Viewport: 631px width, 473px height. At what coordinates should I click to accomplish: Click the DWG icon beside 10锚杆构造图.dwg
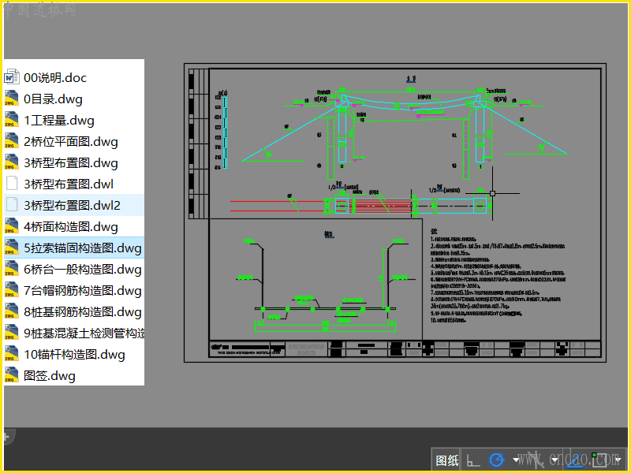[x=12, y=353]
